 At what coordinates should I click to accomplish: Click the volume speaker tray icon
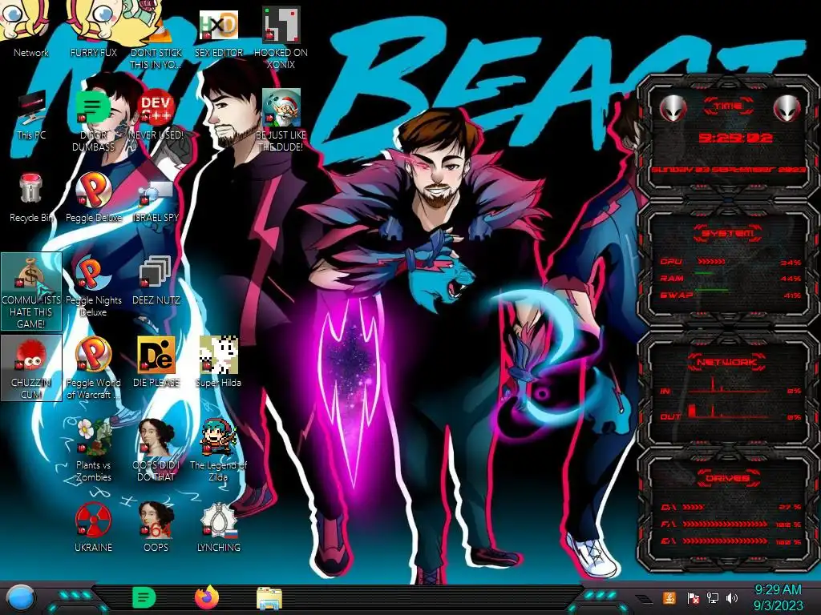(x=732, y=598)
